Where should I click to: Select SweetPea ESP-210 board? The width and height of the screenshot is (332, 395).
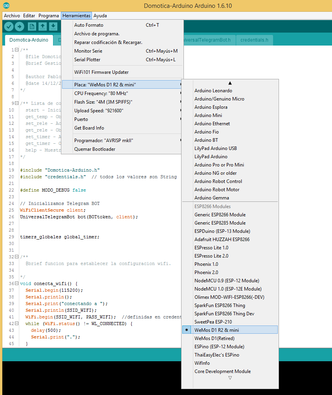[x=230, y=322]
